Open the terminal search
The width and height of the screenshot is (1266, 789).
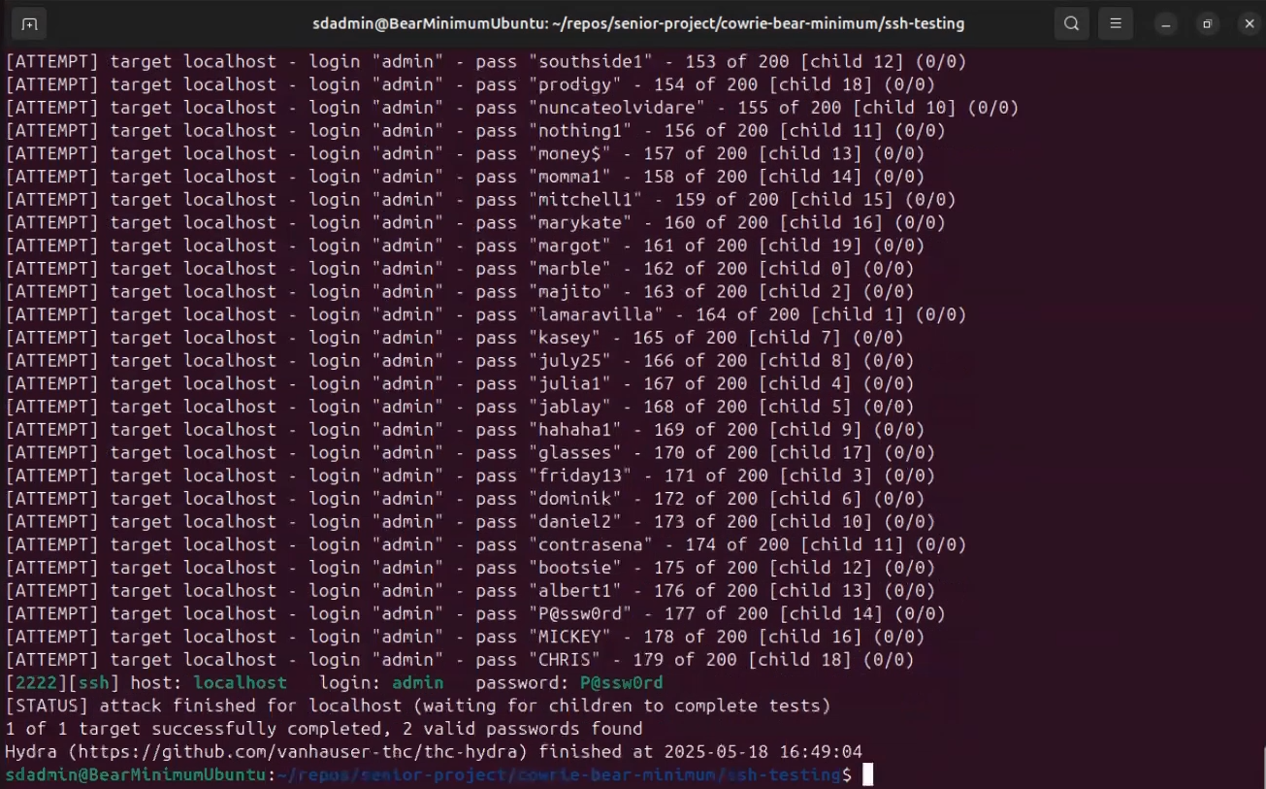[x=1071, y=23]
